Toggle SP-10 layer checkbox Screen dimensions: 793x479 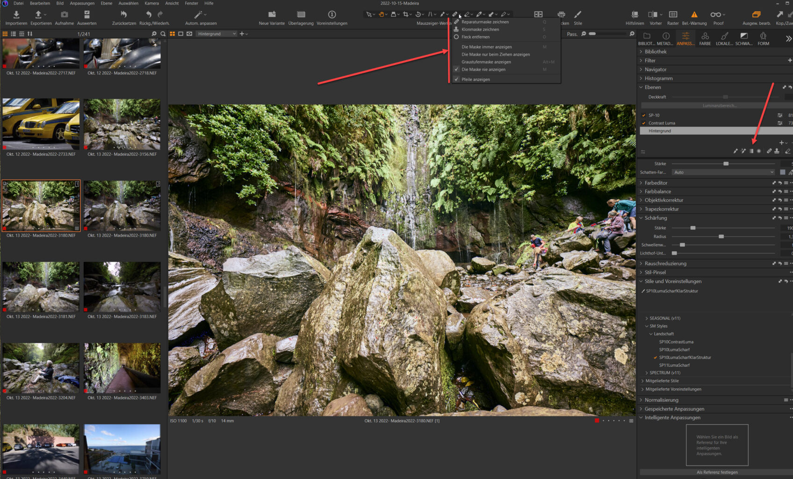coord(644,115)
